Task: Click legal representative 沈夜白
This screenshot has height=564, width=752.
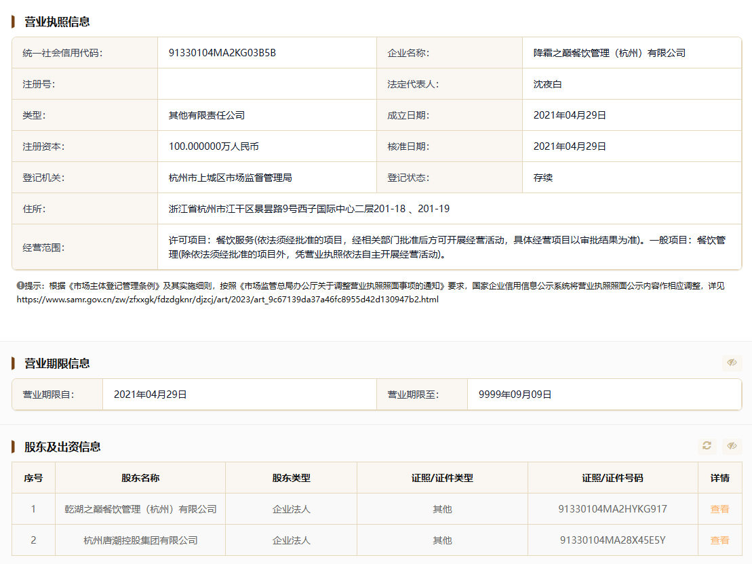Action: tap(547, 84)
